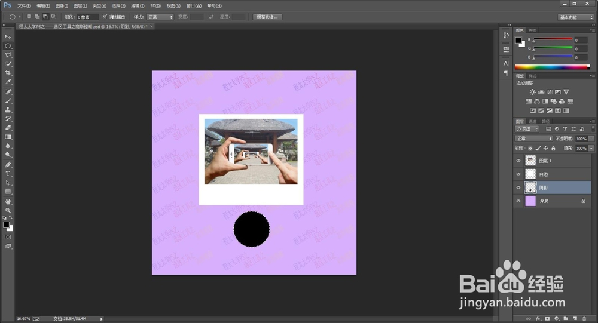The width and height of the screenshot is (598, 323).
Task: Open the layer blend mode 正常 dropdown
Action: (533, 139)
